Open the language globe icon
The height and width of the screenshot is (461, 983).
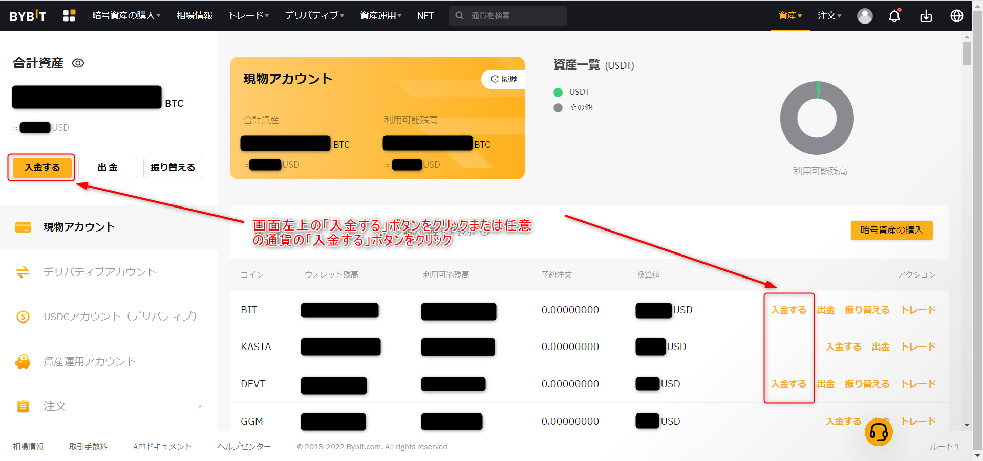pos(956,16)
